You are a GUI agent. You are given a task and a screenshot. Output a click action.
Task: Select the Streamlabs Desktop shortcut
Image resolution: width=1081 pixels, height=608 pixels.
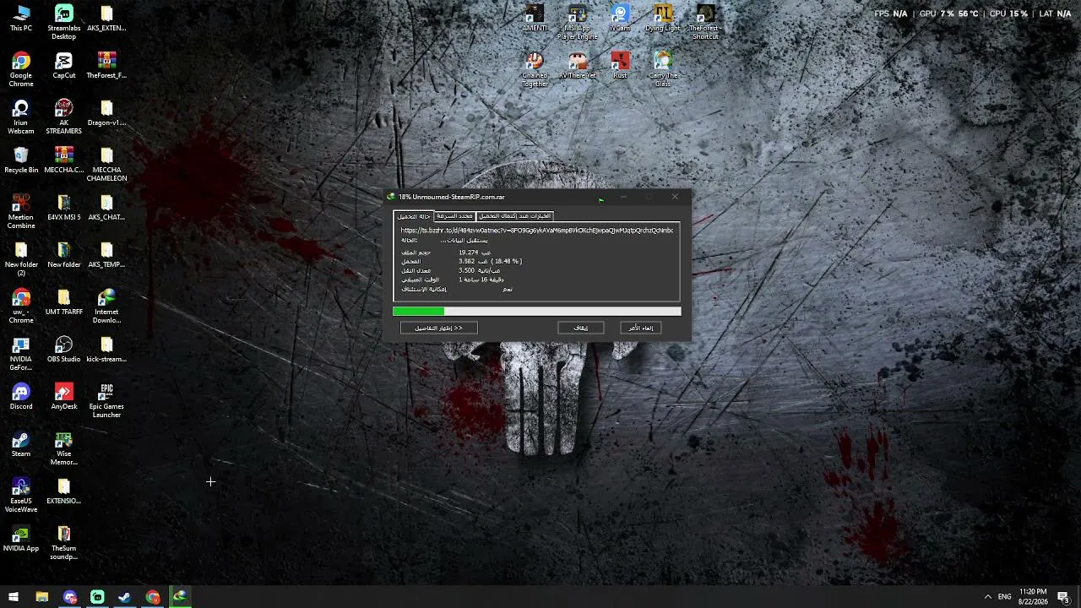(x=64, y=23)
